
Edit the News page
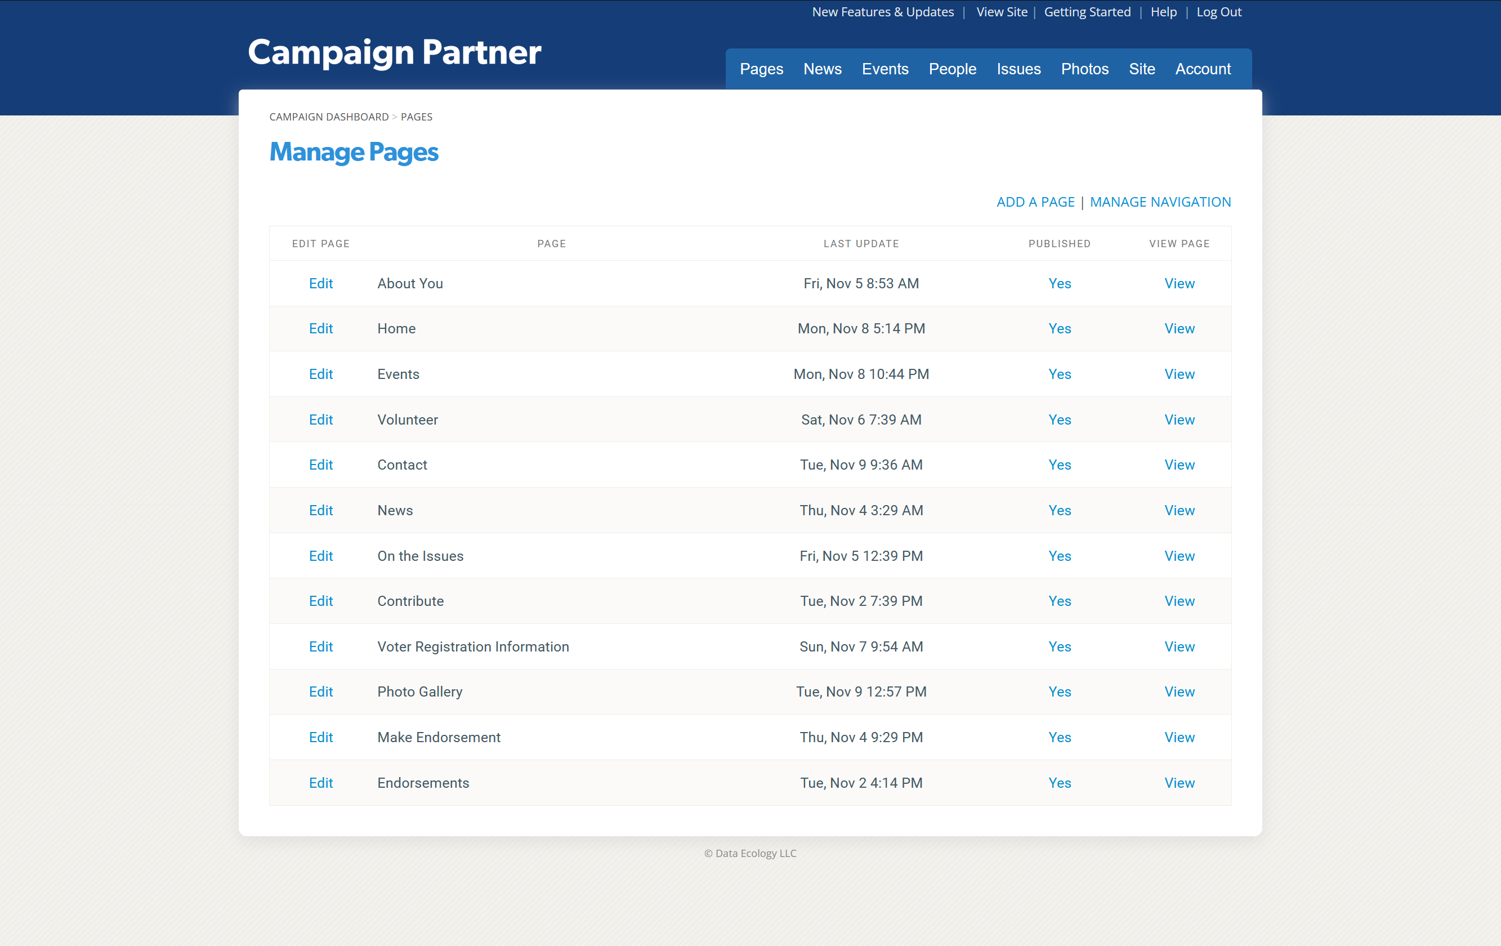(x=320, y=510)
